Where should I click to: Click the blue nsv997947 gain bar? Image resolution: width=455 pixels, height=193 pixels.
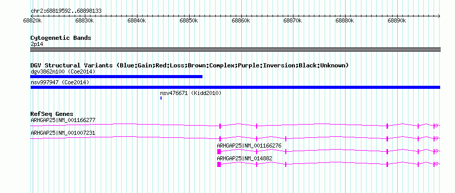pyautogui.click(x=235, y=87)
